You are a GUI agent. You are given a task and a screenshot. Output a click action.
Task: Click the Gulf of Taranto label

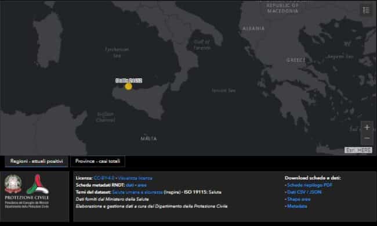[202, 45]
